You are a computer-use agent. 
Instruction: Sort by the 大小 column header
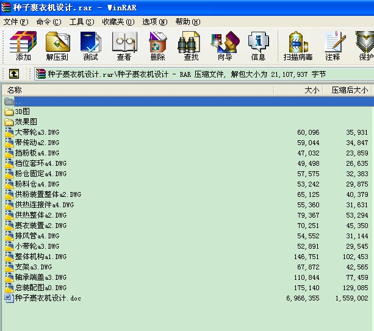(298, 90)
